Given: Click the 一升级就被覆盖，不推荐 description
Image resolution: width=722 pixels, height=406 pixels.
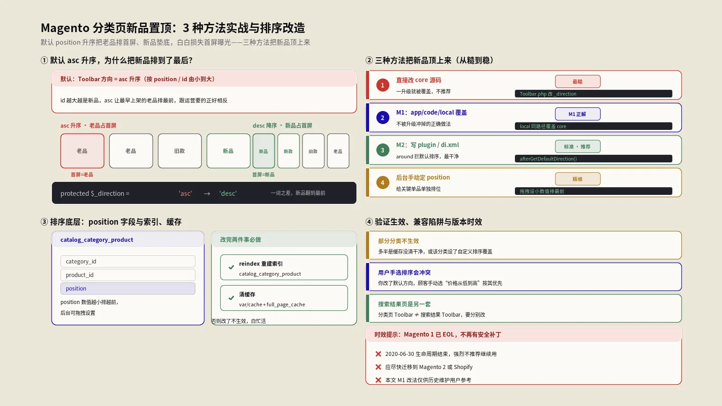Looking at the screenshot, I should [423, 92].
